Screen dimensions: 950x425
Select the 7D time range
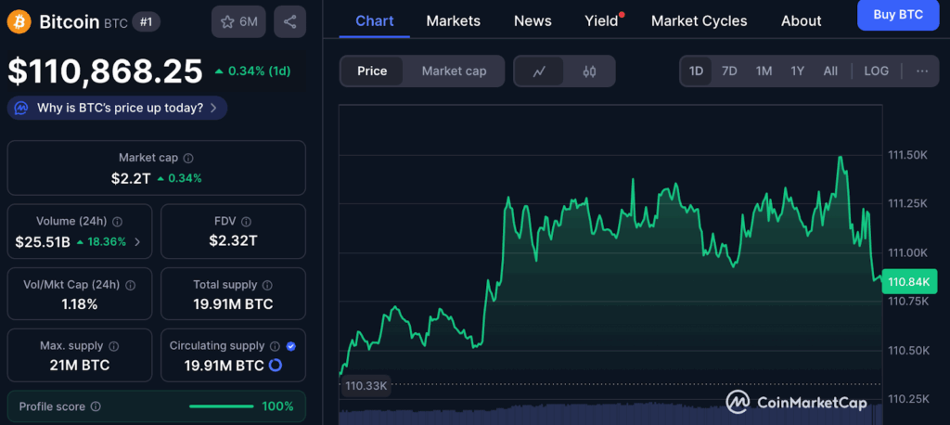point(729,71)
